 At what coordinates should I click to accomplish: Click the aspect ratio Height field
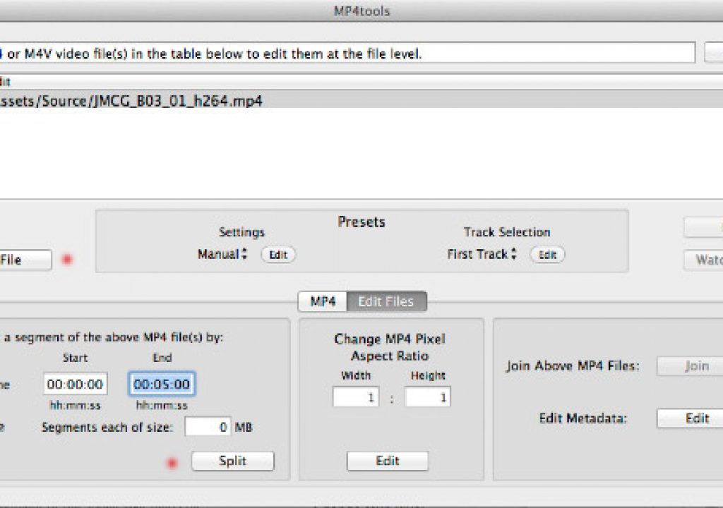[428, 397]
